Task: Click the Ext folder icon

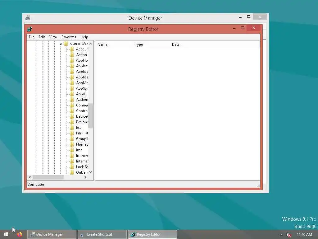Action: coord(72,128)
